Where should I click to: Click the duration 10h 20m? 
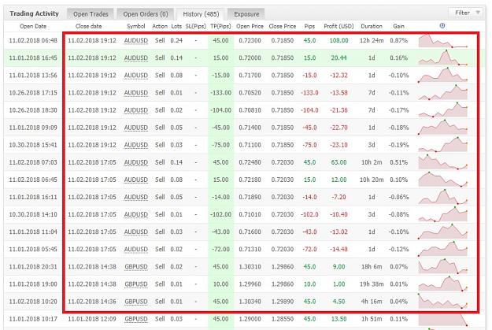pyautogui.click(x=372, y=180)
